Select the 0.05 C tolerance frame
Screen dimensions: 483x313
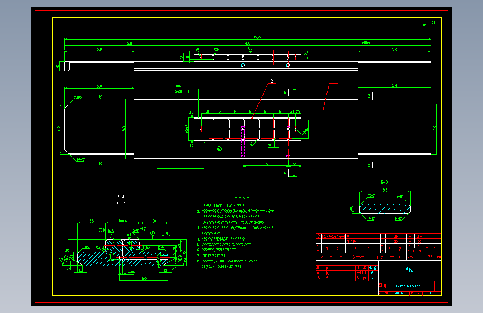[182, 86]
